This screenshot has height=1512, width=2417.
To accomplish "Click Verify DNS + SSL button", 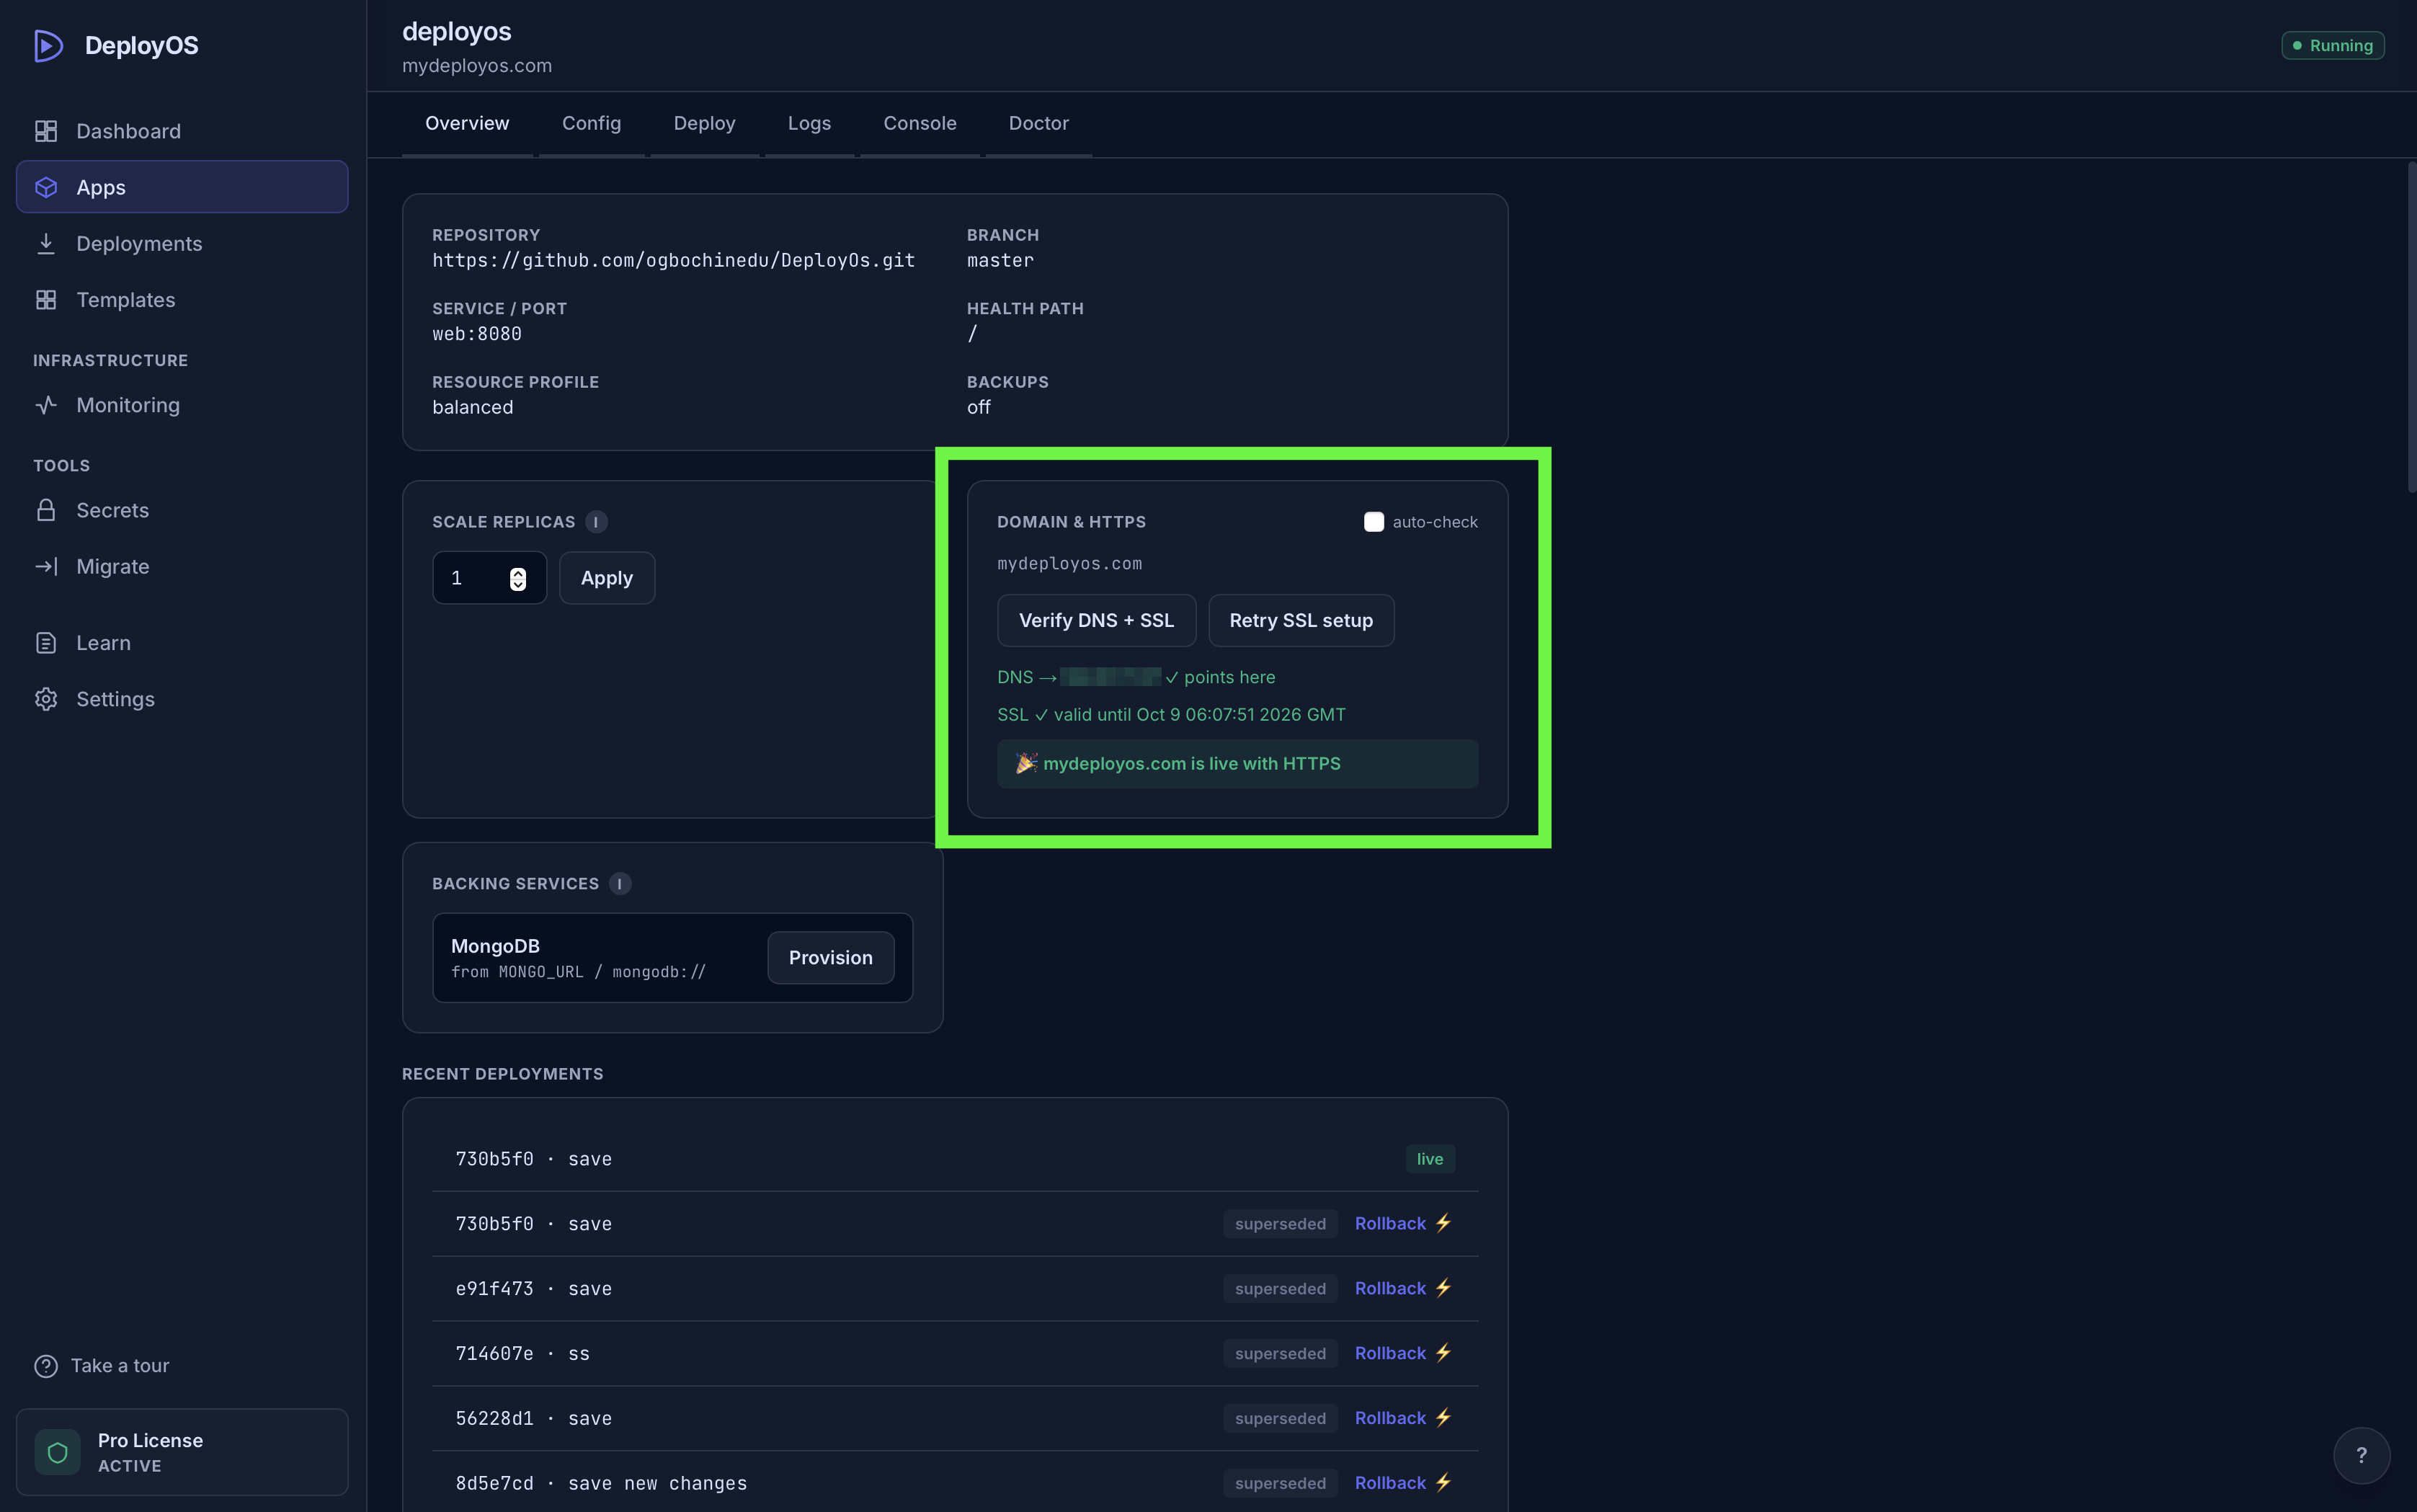I will (x=1096, y=621).
